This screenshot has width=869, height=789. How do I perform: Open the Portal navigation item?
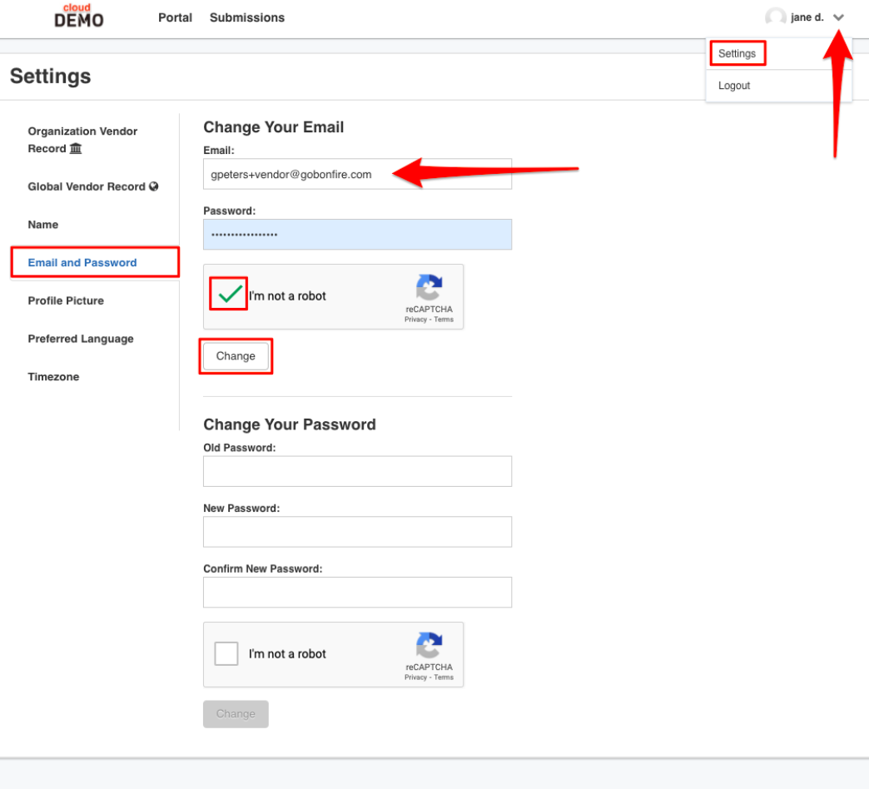(175, 17)
